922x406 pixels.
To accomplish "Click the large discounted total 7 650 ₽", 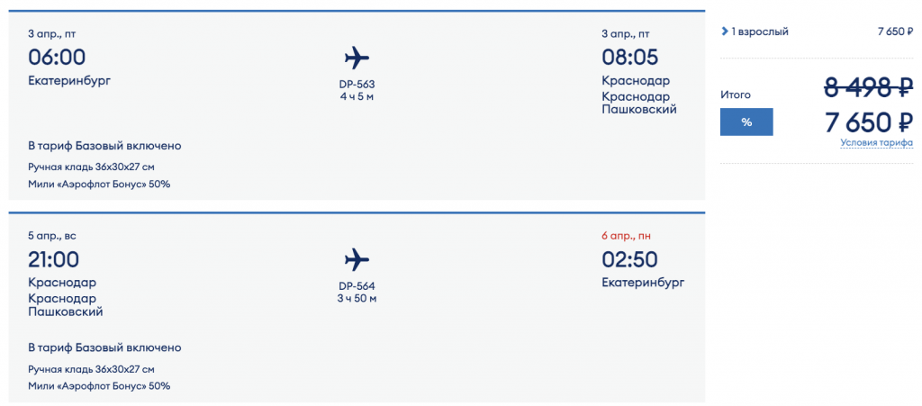I will pyautogui.click(x=869, y=122).
